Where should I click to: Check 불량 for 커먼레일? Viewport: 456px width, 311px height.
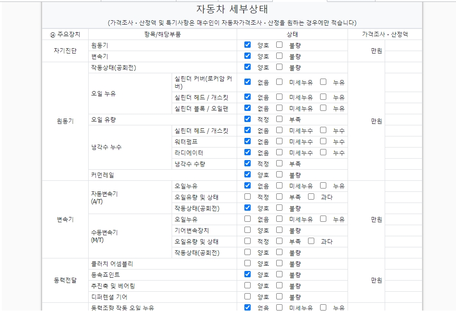point(279,175)
